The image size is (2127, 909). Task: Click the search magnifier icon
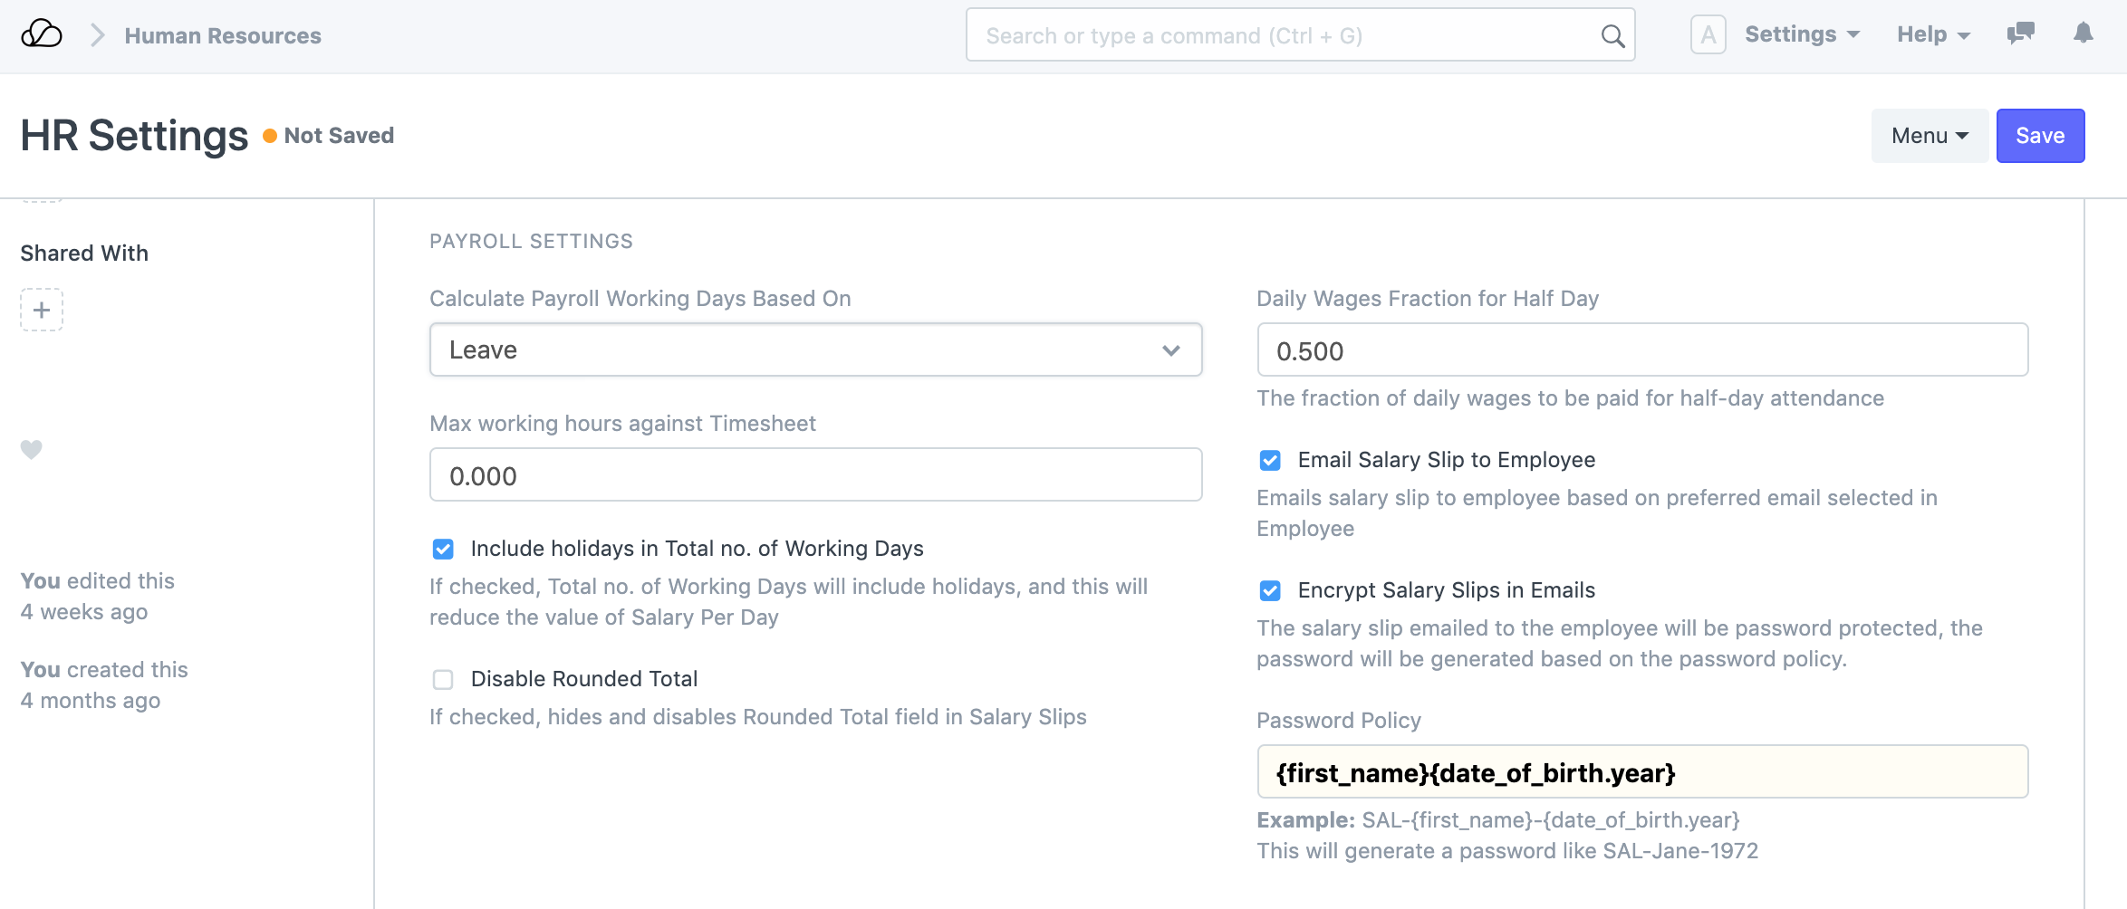[1612, 36]
